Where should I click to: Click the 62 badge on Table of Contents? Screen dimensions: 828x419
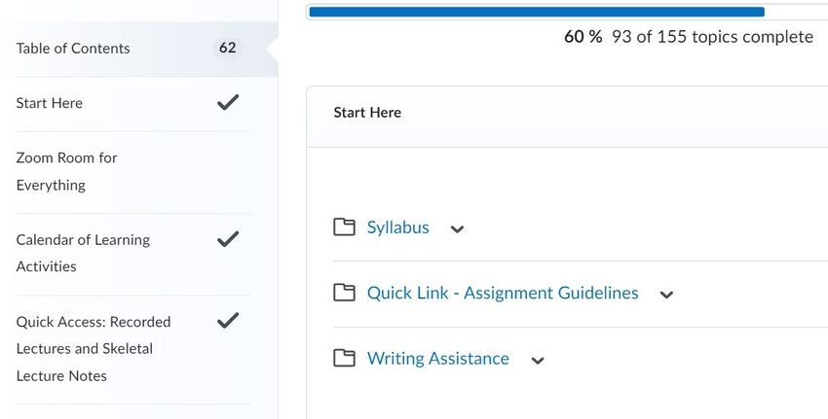(x=228, y=48)
